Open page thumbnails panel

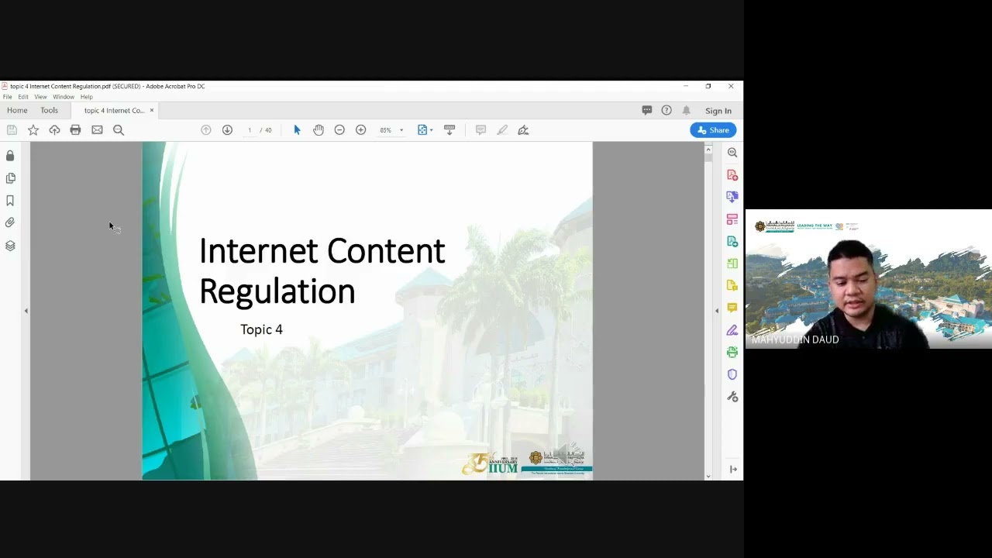[10, 178]
